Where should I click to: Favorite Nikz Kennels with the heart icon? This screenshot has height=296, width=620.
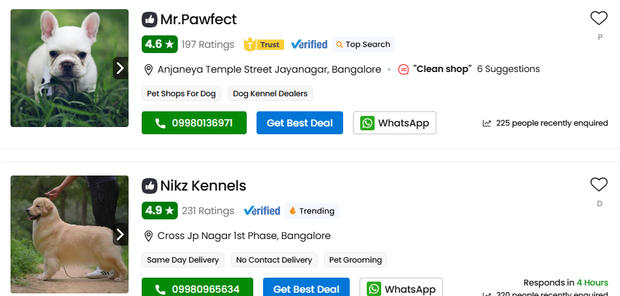(x=599, y=185)
